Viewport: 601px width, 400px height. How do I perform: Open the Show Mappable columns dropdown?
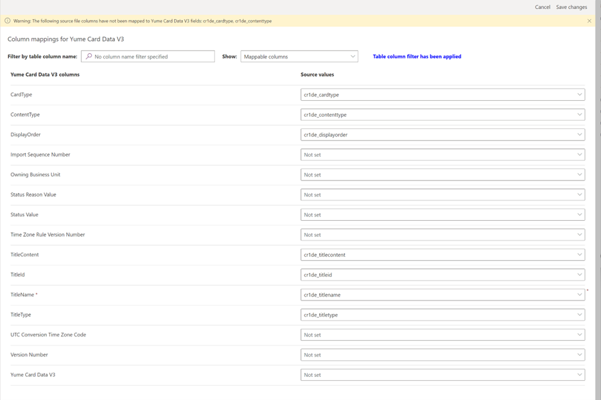pos(299,57)
